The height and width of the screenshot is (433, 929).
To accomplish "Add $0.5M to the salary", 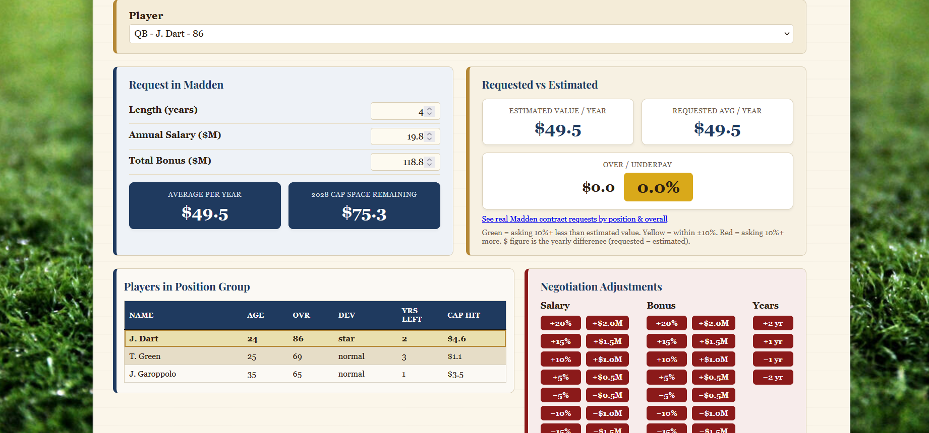I will click(x=607, y=377).
